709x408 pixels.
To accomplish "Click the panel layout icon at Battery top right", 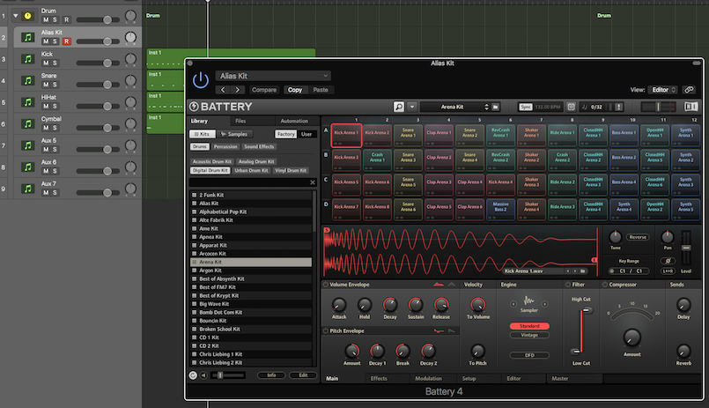I will [x=691, y=107].
